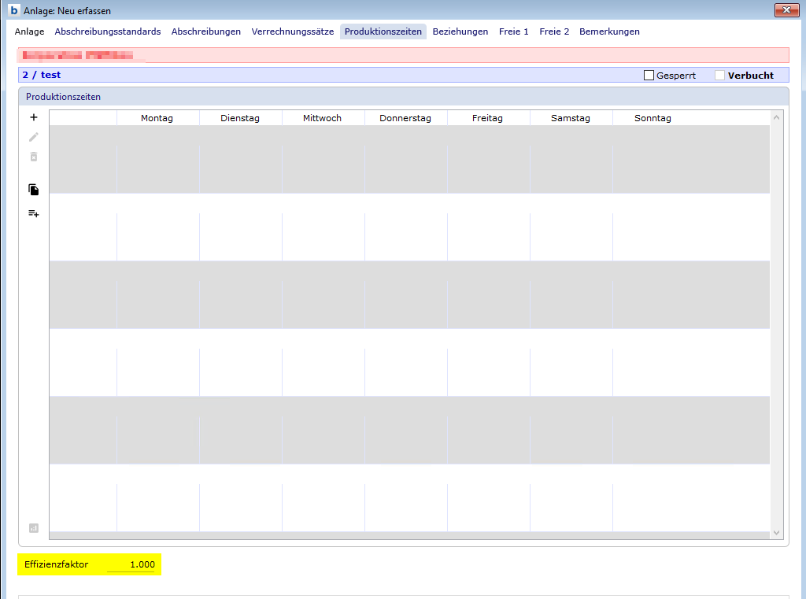Click the pencil edit icon
806x599 pixels.
34,137
